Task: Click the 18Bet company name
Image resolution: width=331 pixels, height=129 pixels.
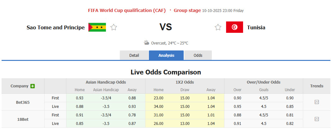Action: [x=23, y=119]
